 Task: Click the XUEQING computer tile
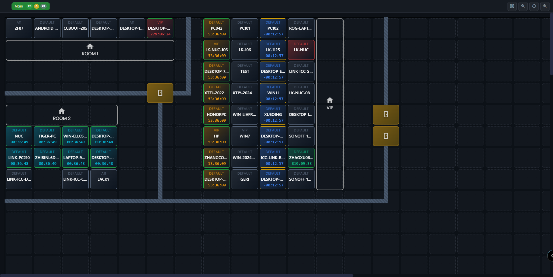(273, 114)
